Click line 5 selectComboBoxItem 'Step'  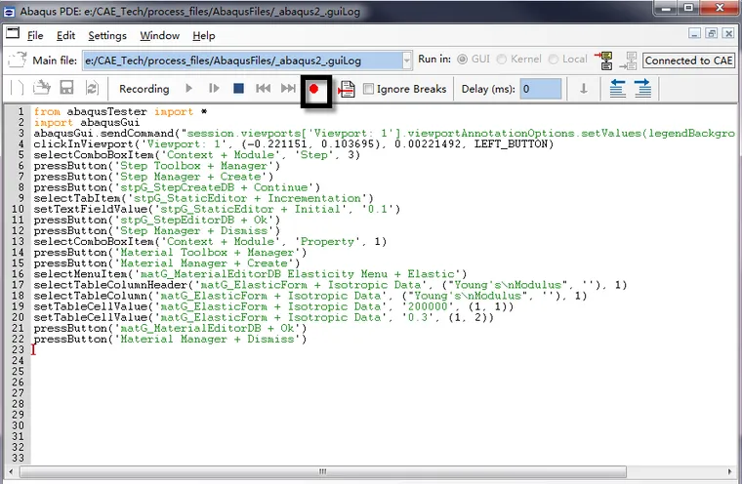tap(197, 155)
